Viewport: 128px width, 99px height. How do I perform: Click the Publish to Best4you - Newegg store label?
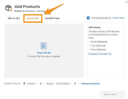point(30,11)
